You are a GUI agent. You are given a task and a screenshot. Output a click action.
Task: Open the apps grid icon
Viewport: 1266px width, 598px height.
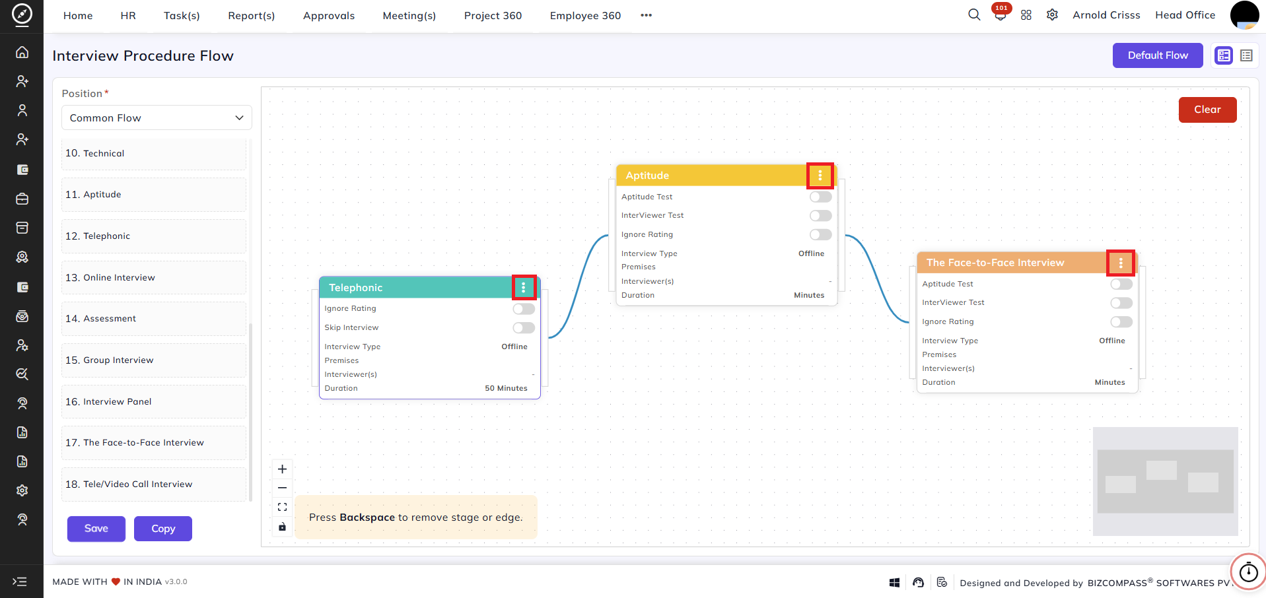tap(1026, 15)
